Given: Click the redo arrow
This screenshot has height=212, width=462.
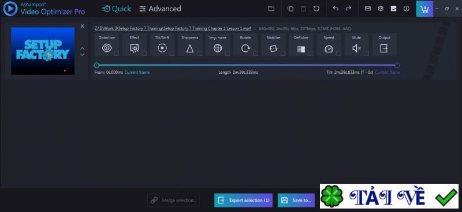Looking at the screenshot, I should pos(348,9).
